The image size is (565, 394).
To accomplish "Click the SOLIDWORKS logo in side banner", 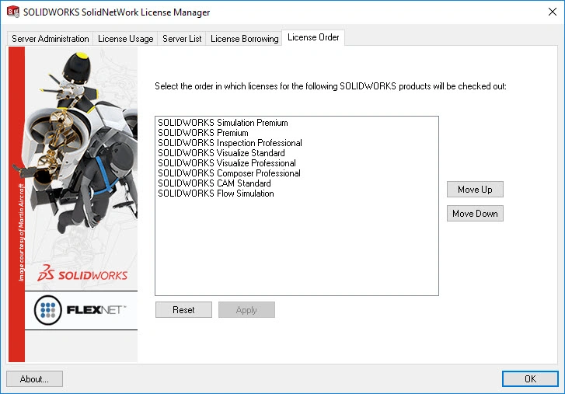I will click(82, 274).
